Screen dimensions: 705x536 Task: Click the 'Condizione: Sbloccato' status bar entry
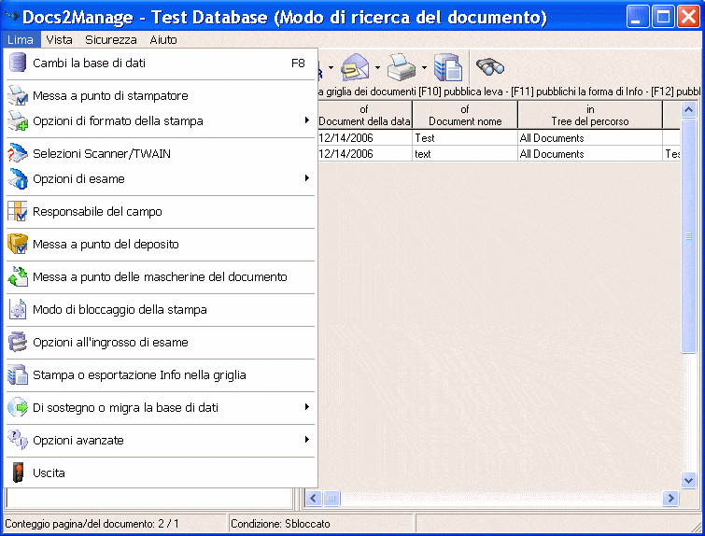(x=280, y=524)
